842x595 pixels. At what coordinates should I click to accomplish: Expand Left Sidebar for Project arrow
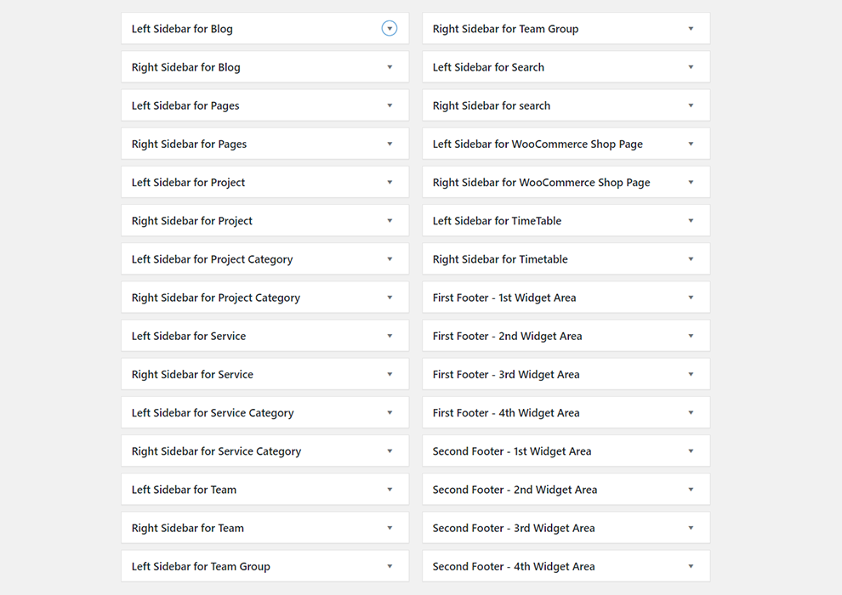[x=390, y=182]
